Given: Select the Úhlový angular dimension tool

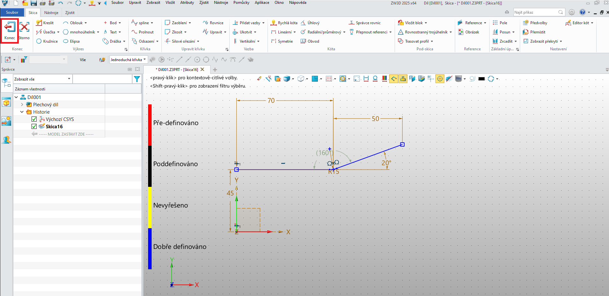Looking at the screenshot, I should [310, 23].
